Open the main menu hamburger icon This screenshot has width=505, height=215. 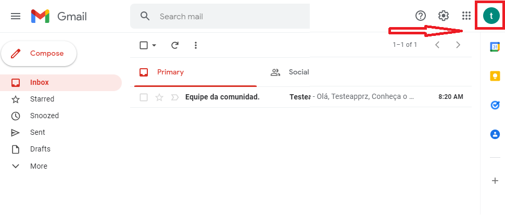(16, 16)
